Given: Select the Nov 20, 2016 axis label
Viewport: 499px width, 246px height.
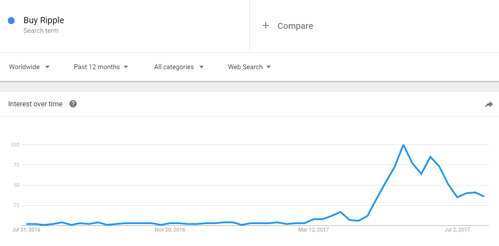Looking at the screenshot, I should pyautogui.click(x=169, y=229).
